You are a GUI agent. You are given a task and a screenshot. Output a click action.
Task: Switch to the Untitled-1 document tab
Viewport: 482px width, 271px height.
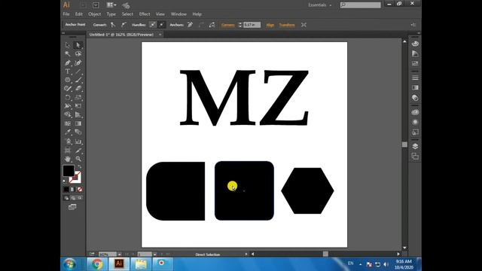click(121, 35)
